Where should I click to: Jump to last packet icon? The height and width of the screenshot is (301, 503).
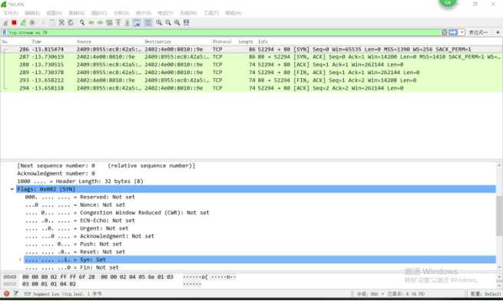pyautogui.click(x=127, y=22)
